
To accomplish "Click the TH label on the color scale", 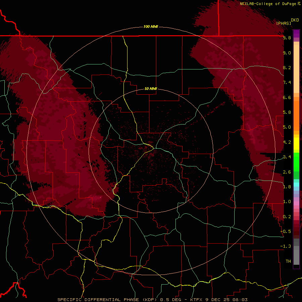I will [x=288, y=261].
